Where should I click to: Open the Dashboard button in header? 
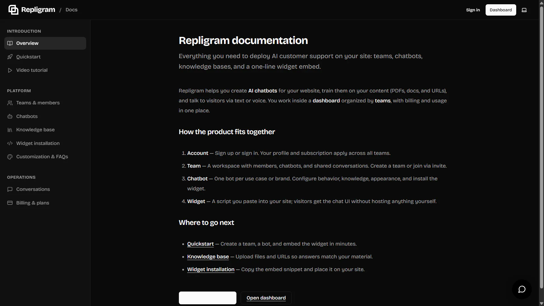coord(501,10)
